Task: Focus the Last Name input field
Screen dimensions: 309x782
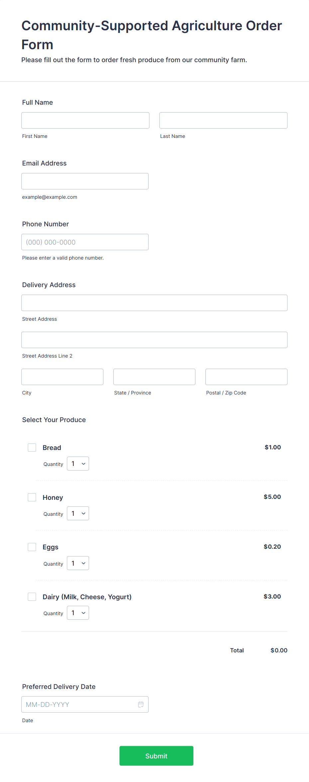Action: (223, 120)
